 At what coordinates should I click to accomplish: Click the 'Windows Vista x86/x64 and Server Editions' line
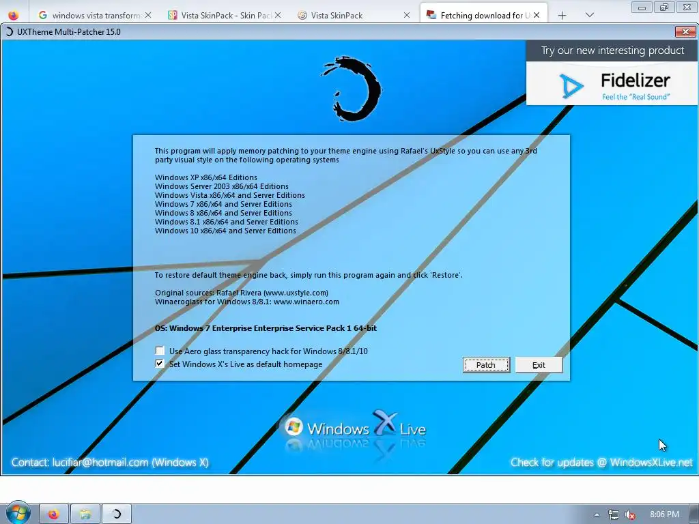tap(230, 195)
